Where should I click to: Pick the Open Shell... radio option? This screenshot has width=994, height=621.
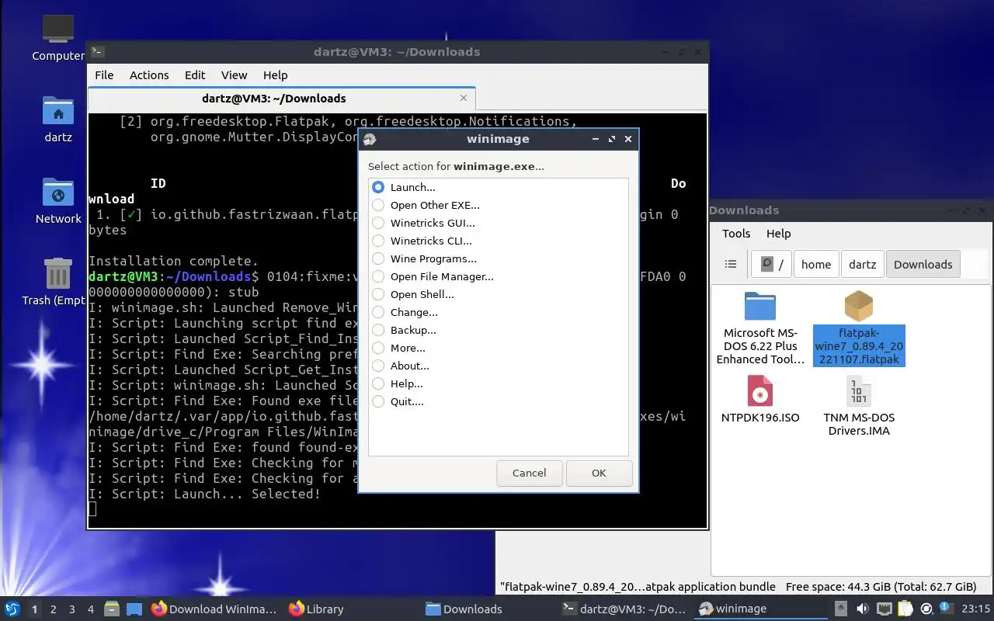point(378,294)
